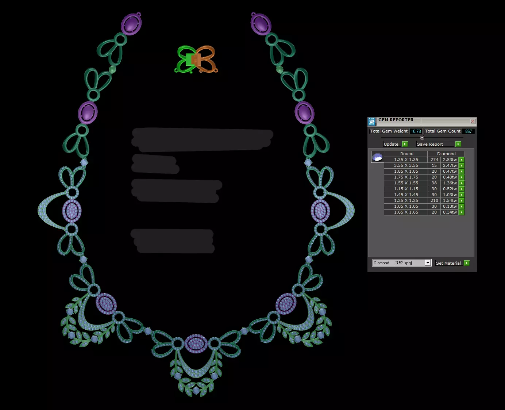
Task: Click the weight cell 2.53tw
Action: coord(450,160)
